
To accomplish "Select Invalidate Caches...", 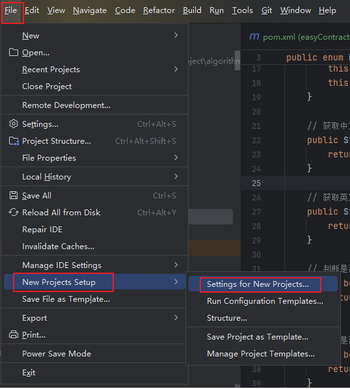I will pos(94,246).
